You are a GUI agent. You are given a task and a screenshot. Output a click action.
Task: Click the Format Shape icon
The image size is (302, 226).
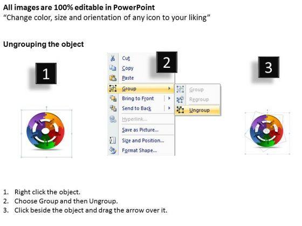(x=113, y=150)
